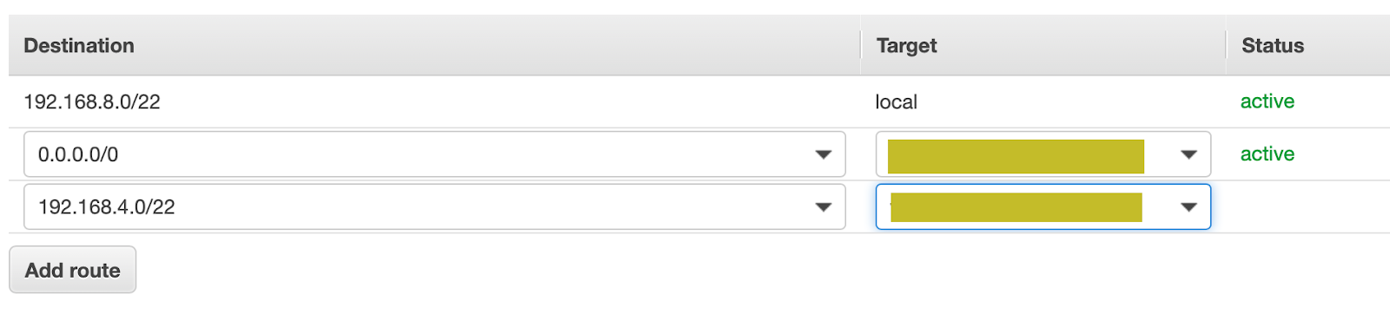Click active status of the local route
Screen dimensions: 1390x314
[x=1268, y=101]
